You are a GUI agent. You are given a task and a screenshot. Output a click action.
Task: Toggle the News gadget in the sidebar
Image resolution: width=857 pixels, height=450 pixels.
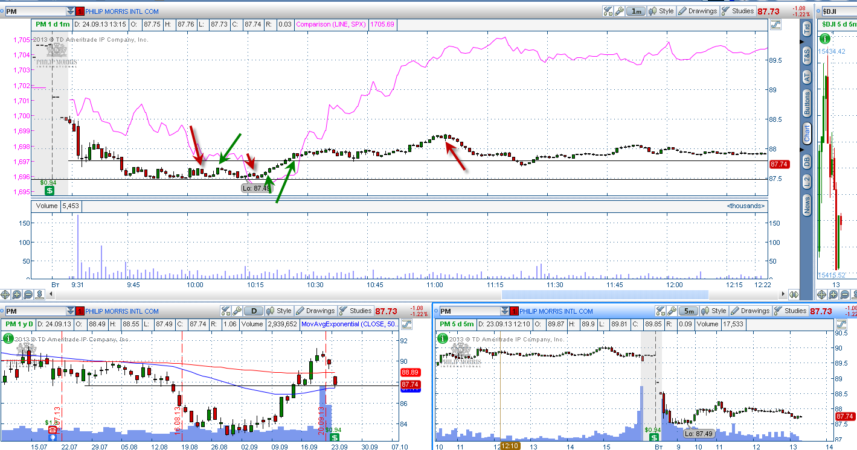(x=806, y=205)
